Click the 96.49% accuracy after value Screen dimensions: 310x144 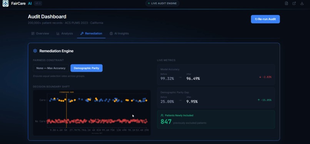pyautogui.click(x=193, y=78)
